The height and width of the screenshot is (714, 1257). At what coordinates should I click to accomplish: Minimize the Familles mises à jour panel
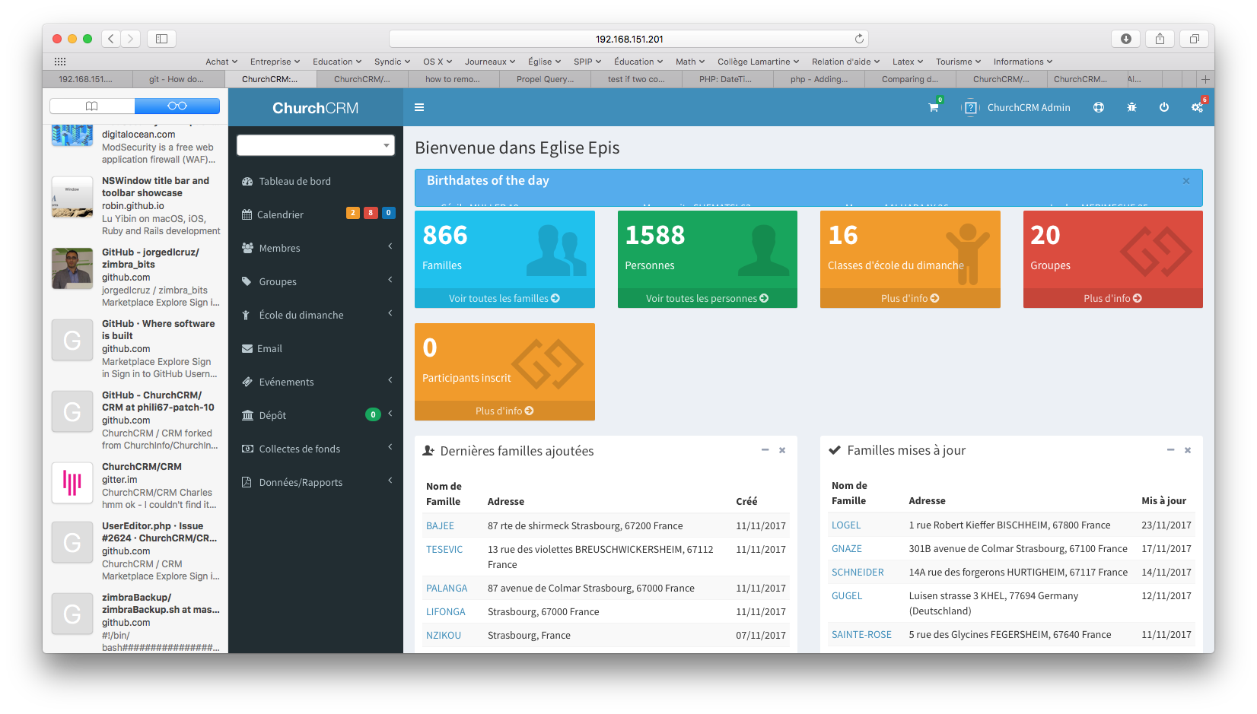[1170, 450]
